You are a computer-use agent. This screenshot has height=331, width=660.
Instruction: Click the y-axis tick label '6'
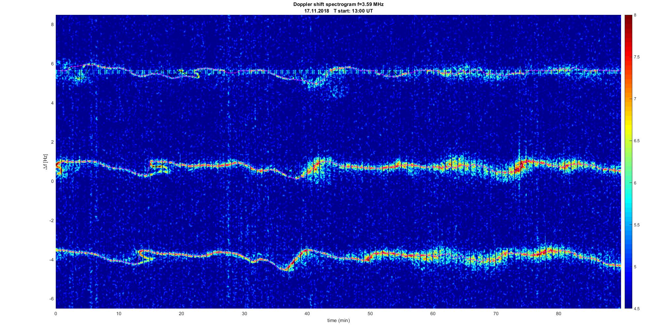coord(52,64)
